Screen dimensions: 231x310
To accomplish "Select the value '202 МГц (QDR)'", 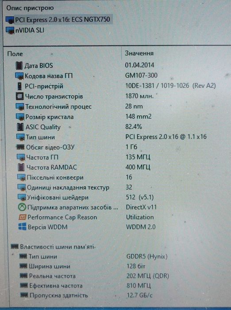I will [x=148, y=276].
